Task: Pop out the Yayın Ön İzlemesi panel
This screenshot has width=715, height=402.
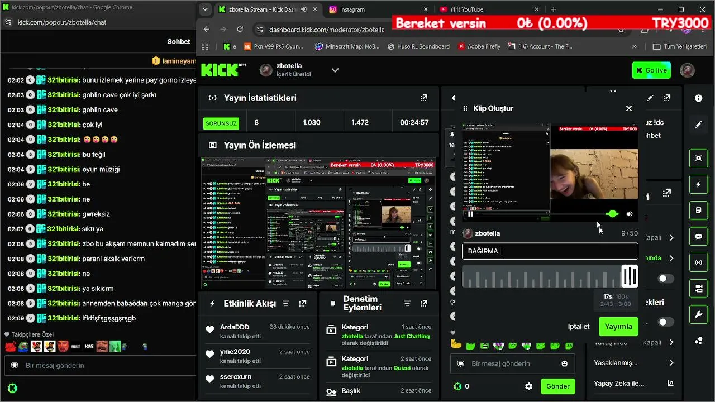Action: [x=424, y=145]
